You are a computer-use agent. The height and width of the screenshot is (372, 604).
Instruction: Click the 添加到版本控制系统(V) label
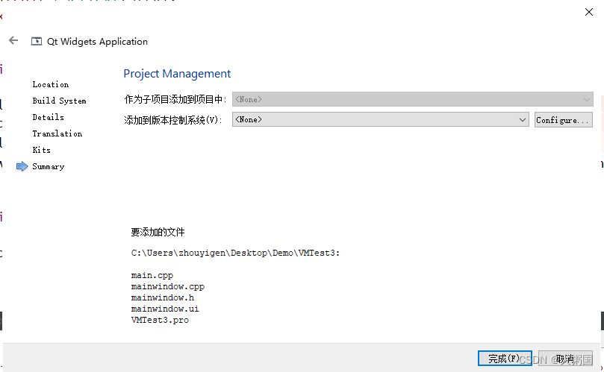point(173,120)
